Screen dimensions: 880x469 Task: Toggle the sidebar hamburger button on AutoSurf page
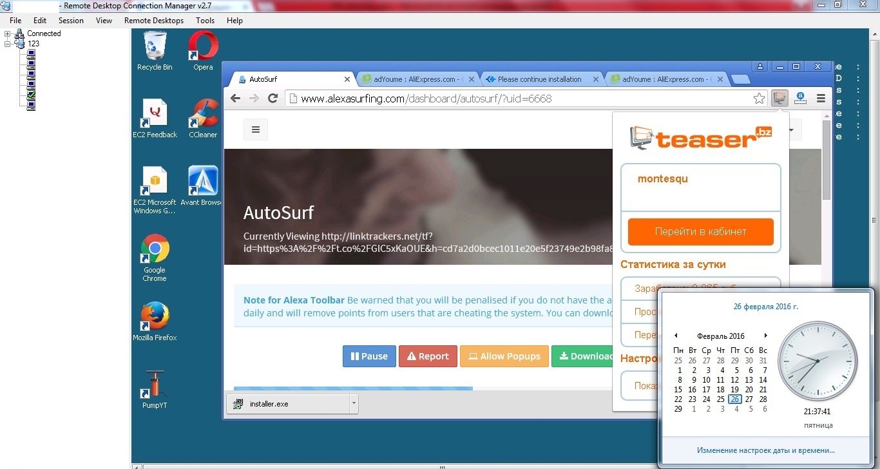pos(256,129)
